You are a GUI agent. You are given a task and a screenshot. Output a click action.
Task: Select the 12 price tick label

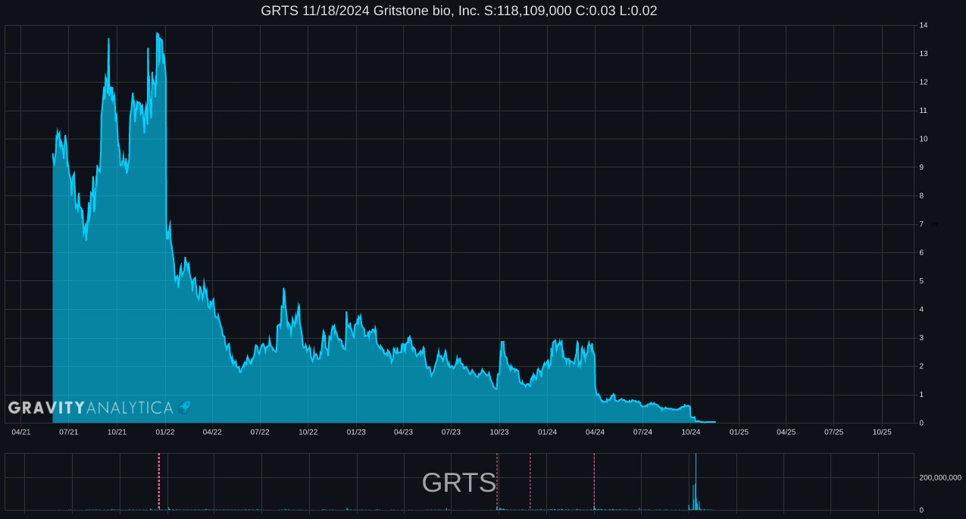924,82
